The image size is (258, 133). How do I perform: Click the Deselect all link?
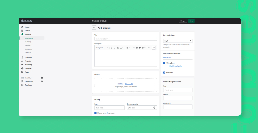click(167, 57)
